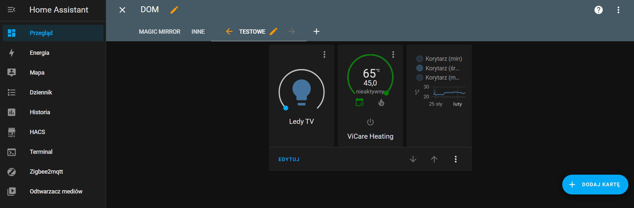Turn off ViCare Heating via power icon
The width and height of the screenshot is (634, 208).
[x=370, y=122]
